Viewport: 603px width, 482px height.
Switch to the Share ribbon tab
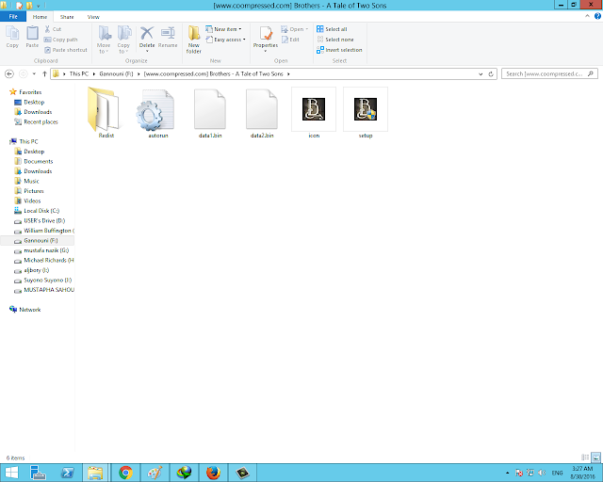tap(67, 17)
